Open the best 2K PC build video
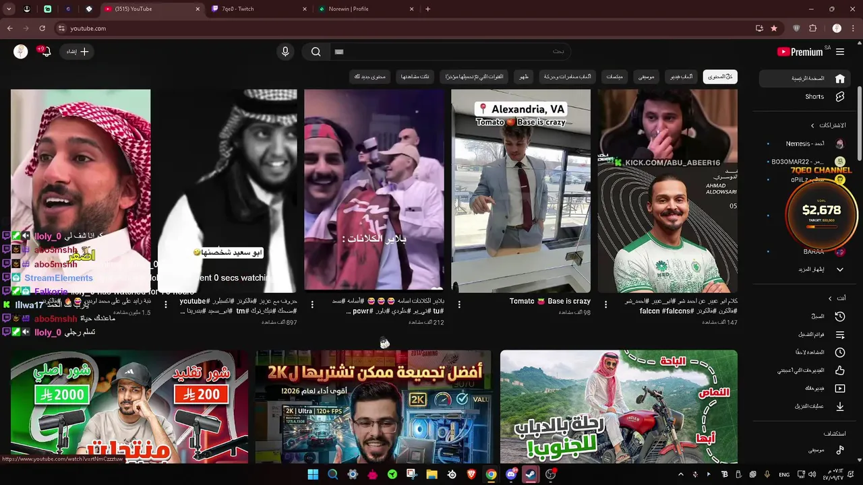 click(374, 407)
